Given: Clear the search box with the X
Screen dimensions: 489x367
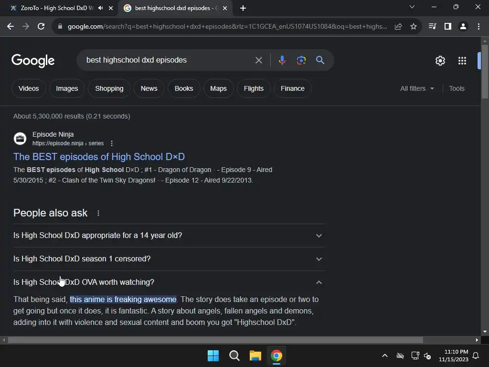Looking at the screenshot, I should [258, 60].
